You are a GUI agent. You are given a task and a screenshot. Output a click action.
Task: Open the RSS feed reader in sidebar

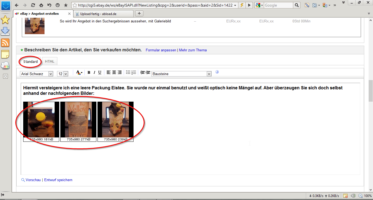click(5, 43)
